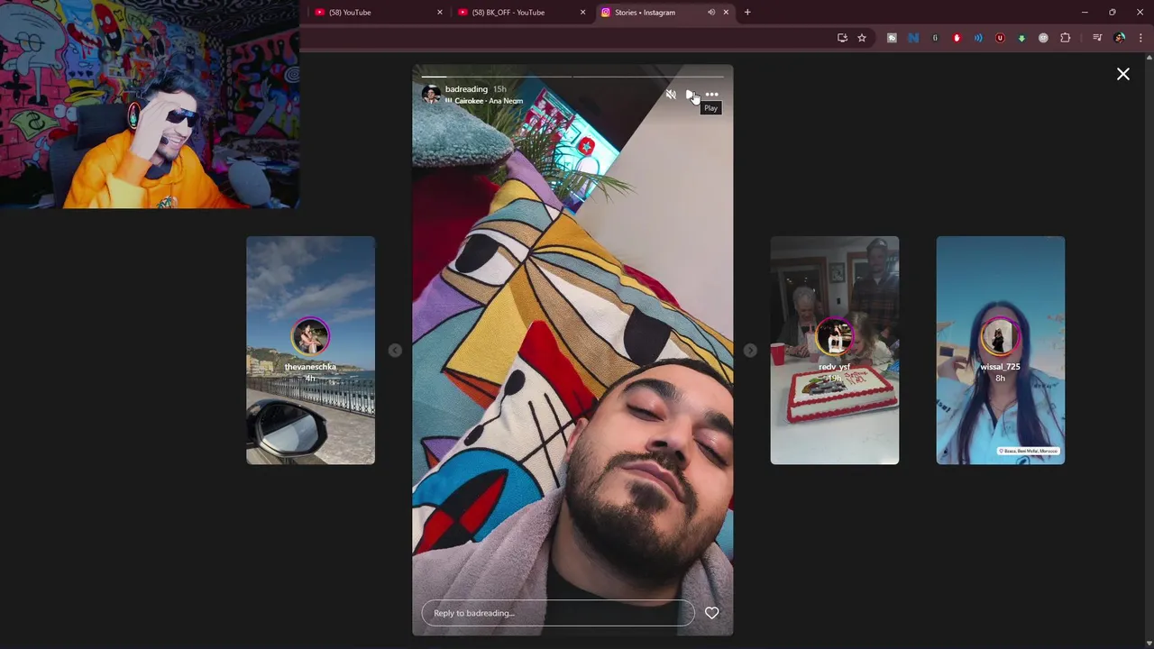Open badreading's profile avatar in story header
The image size is (1154, 649).
click(x=431, y=95)
